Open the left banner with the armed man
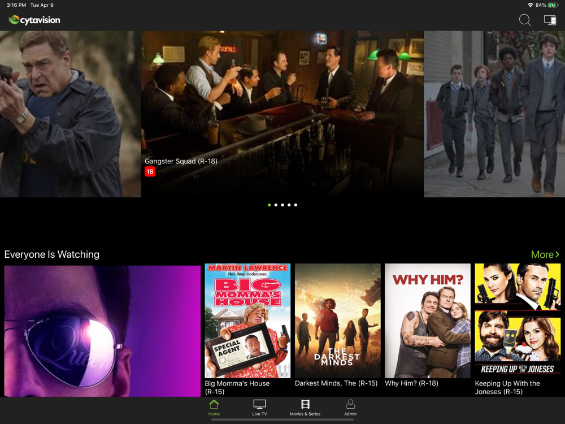 (x=70, y=114)
